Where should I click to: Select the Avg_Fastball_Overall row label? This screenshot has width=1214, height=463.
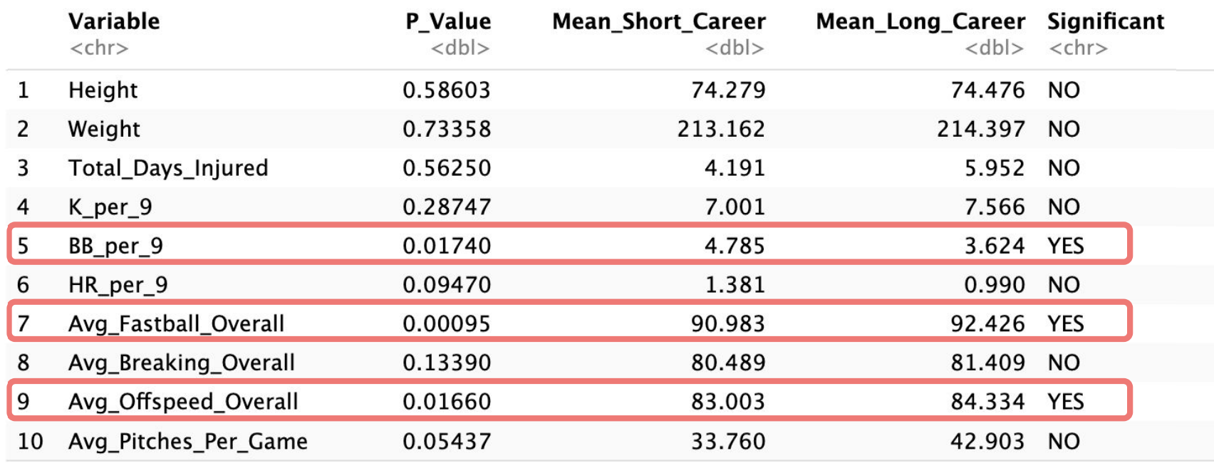coord(176,323)
